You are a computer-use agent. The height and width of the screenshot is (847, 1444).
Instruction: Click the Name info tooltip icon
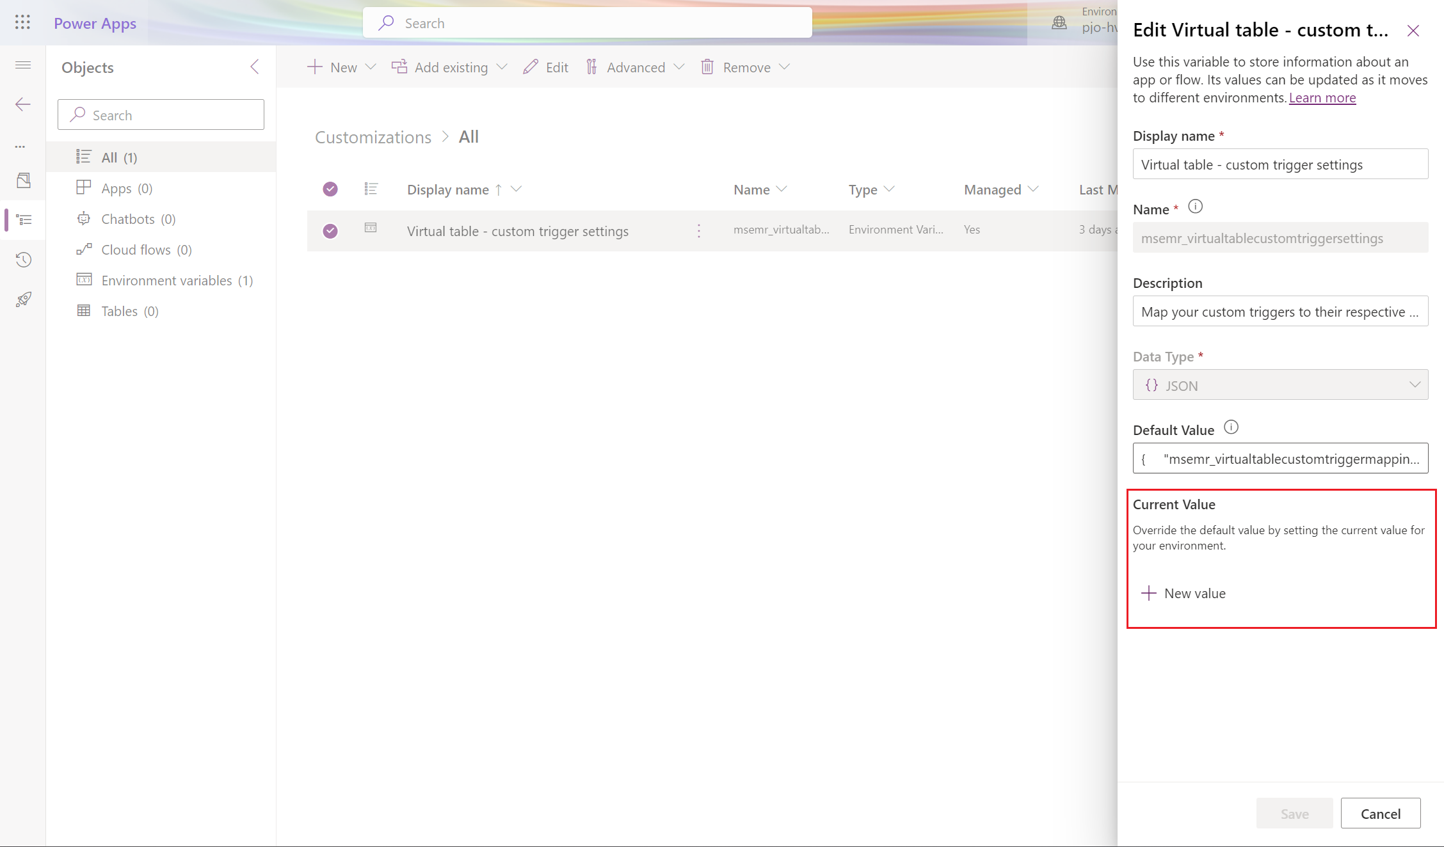tap(1196, 206)
